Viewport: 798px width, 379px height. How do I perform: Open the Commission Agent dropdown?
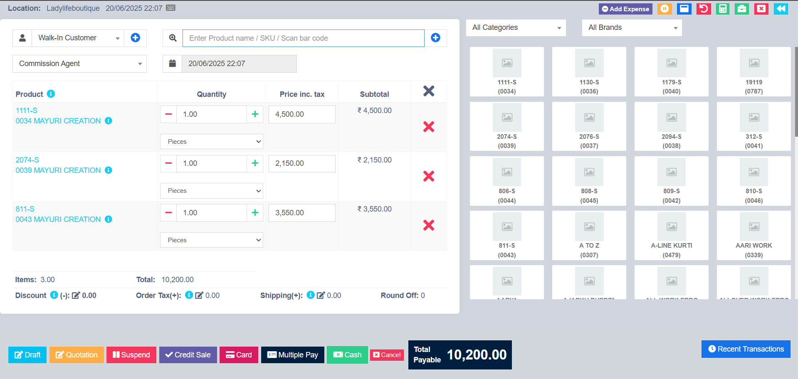tap(79, 64)
